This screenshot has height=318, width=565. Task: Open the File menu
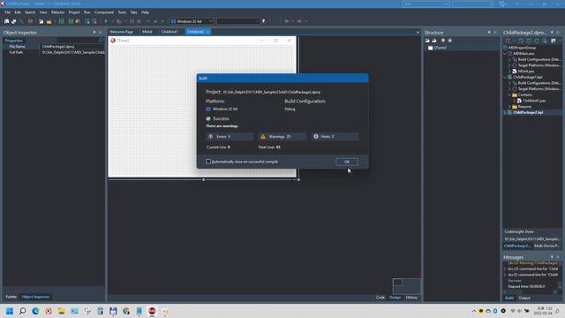(x=8, y=12)
